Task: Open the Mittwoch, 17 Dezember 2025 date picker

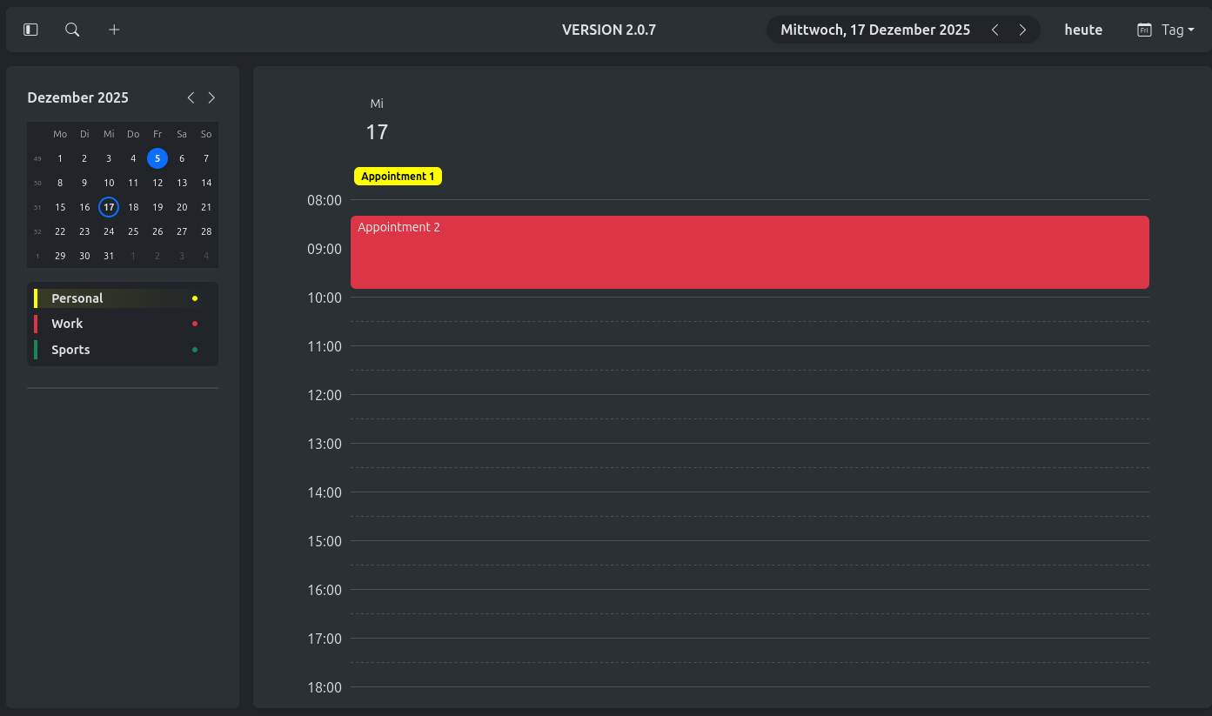Action: 874,30
